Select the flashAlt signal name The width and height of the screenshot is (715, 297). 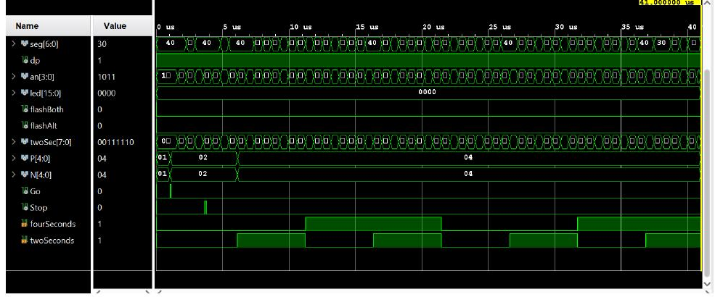tap(44, 126)
